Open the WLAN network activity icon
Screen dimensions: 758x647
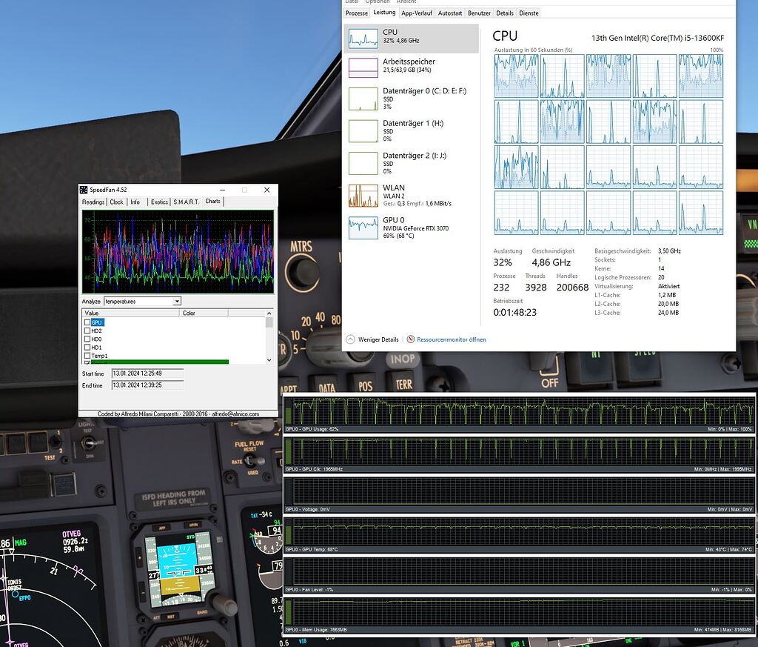[362, 195]
